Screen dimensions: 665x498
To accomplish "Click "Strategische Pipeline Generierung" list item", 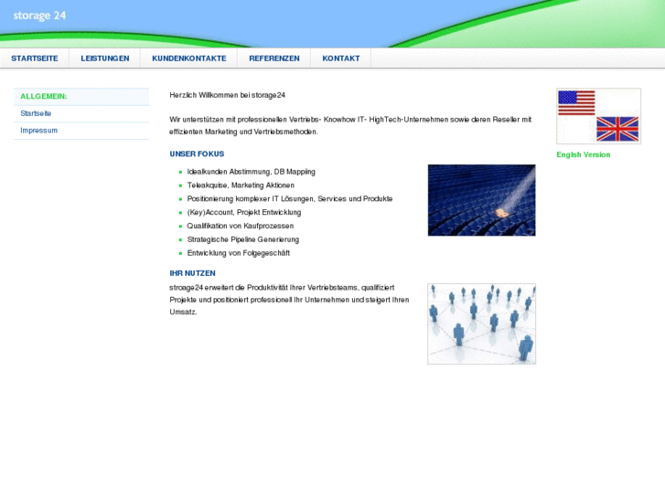I will click(243, 239).
